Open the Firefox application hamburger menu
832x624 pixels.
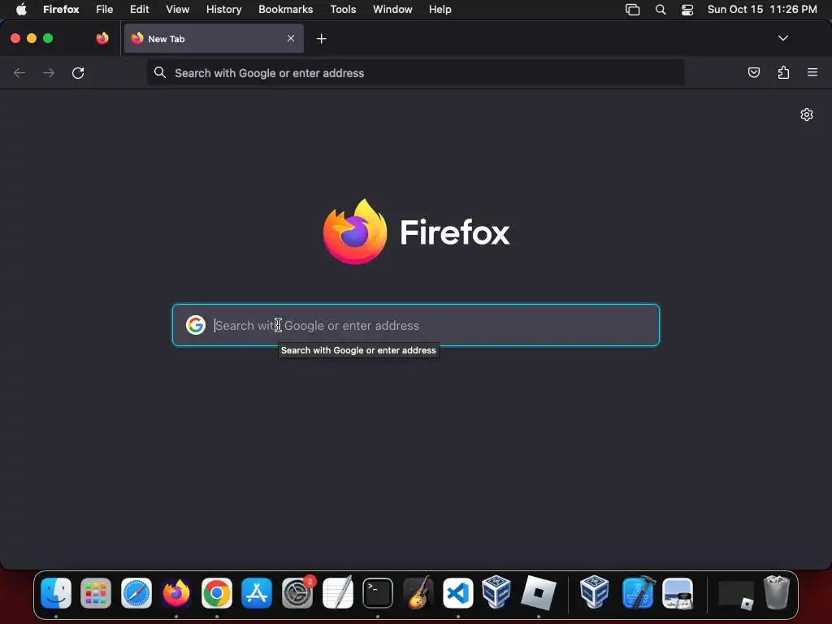click(x=812, y=72)
